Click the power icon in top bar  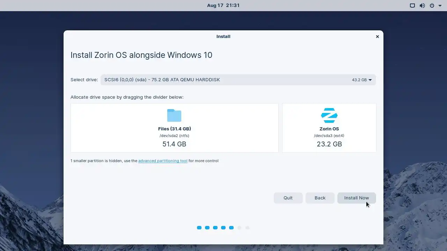point(432,6)
